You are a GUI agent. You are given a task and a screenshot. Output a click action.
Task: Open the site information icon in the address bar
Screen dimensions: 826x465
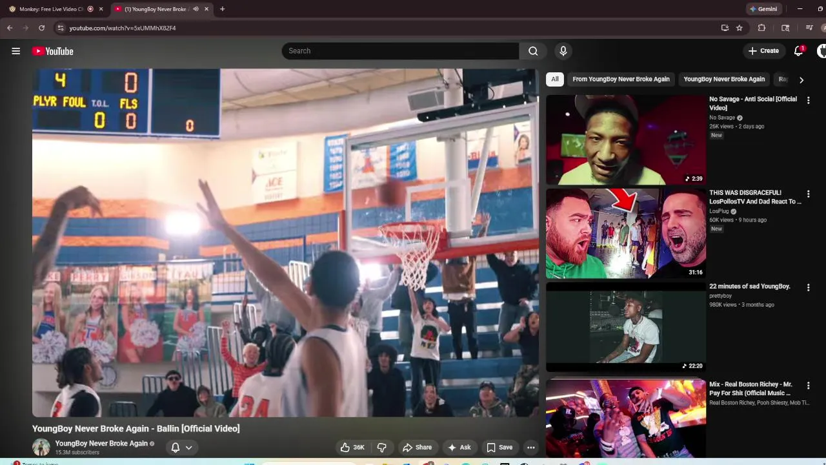(61, 28)
